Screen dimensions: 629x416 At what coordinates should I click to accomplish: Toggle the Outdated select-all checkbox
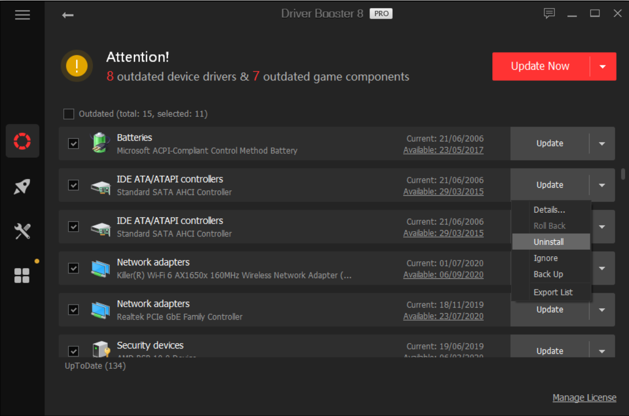[x=69, y=114]
